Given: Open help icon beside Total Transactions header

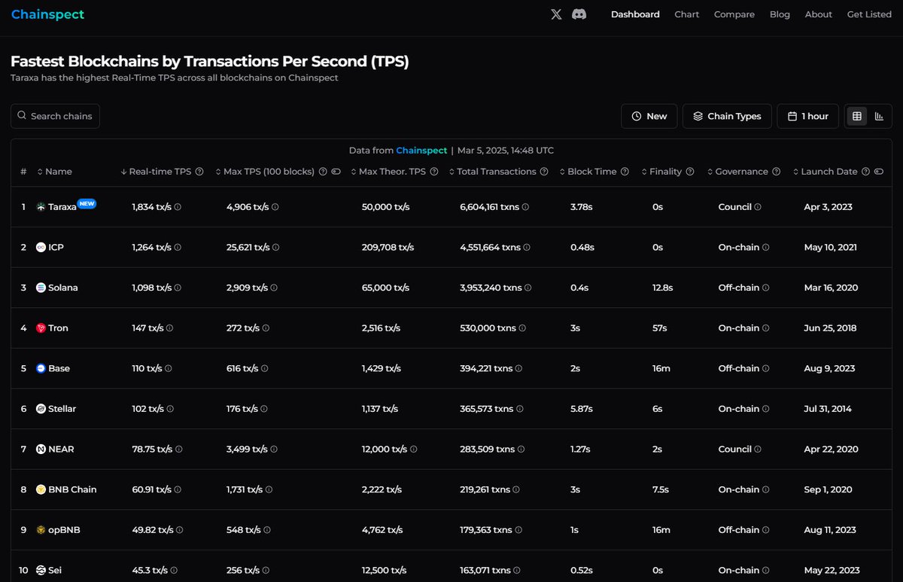Looking at the screenshot, I should 544,172.
